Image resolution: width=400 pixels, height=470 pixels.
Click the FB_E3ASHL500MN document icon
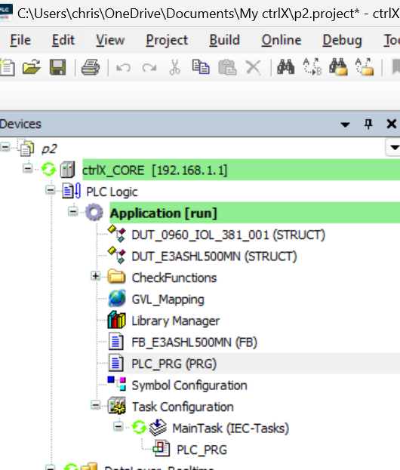(115, 342)
